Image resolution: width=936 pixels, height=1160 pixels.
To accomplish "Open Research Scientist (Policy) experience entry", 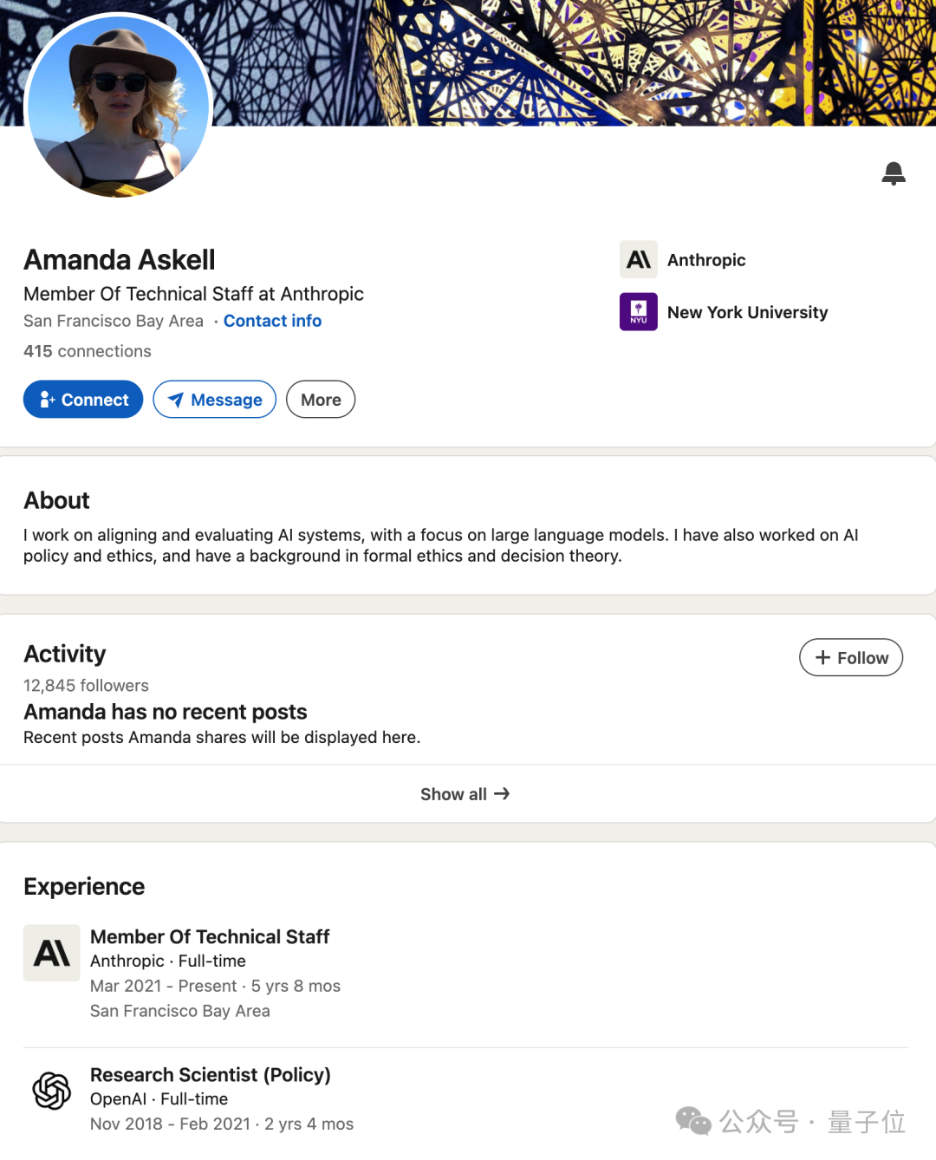I will (x=211, y=1075).
